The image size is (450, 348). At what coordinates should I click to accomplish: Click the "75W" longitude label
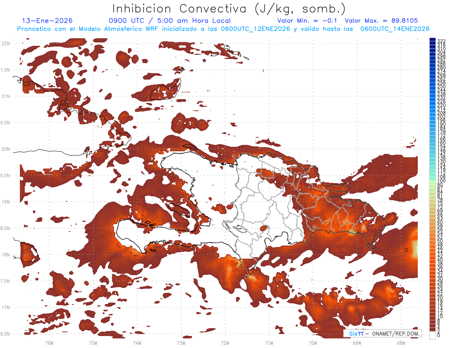(93, 343)
